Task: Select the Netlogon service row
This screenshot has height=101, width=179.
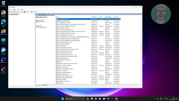Action: [x=88, y=62]
